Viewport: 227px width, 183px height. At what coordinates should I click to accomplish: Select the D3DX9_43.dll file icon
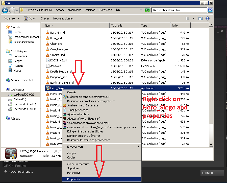[48, 60]
